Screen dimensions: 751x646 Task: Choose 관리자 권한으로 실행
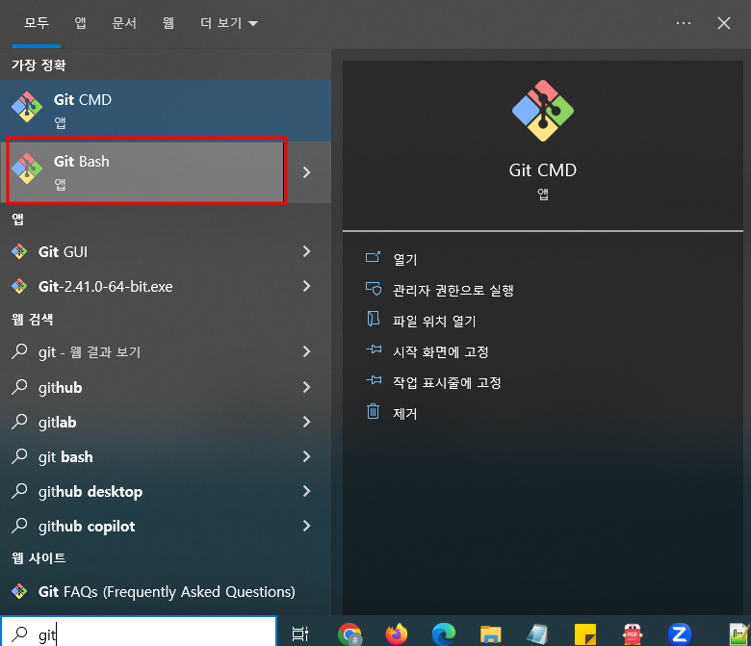tap(453, 290)
